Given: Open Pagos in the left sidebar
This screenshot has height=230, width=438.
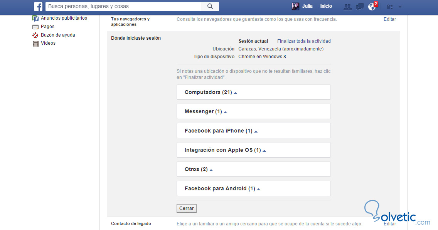Looking at the screenshot, I should click(47, 27).
